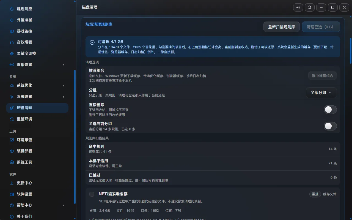Open search with the magnifier icon
The height and width of the screenshot is (220, 352).
[310, 7]
